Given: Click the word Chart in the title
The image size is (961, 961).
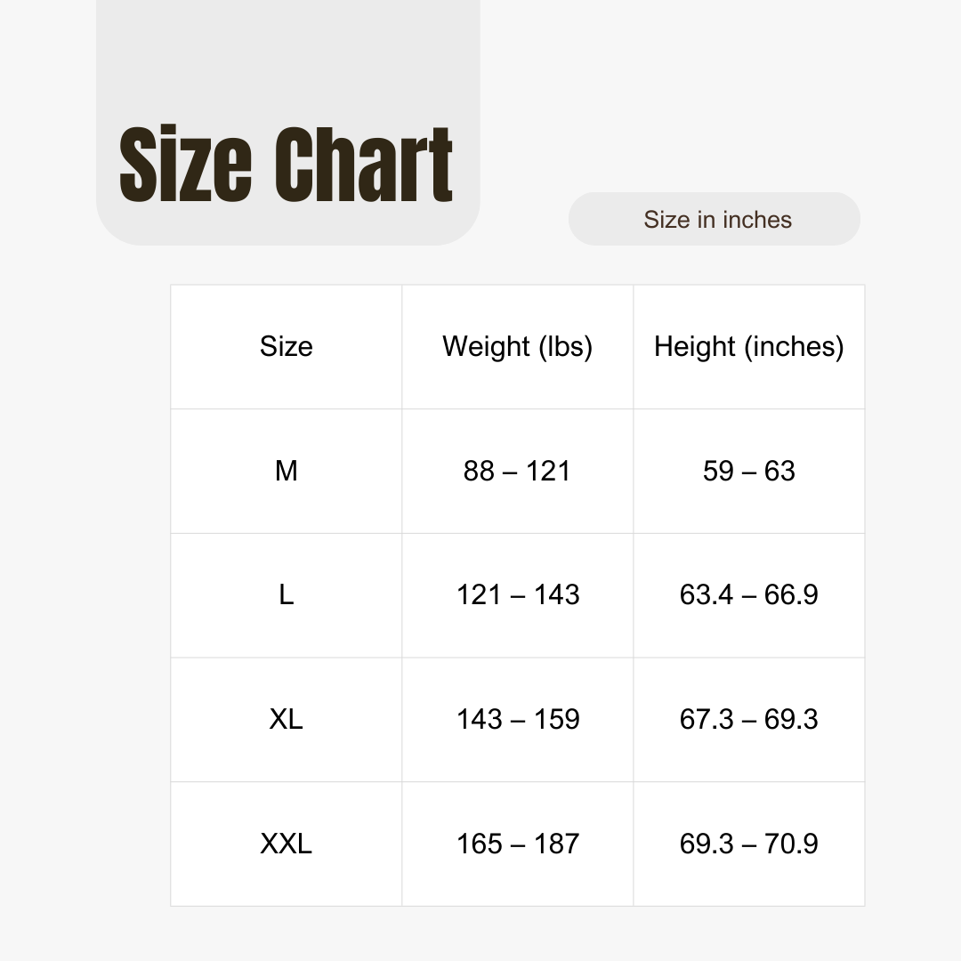Looking at the screenshot, I should point(363,163).
